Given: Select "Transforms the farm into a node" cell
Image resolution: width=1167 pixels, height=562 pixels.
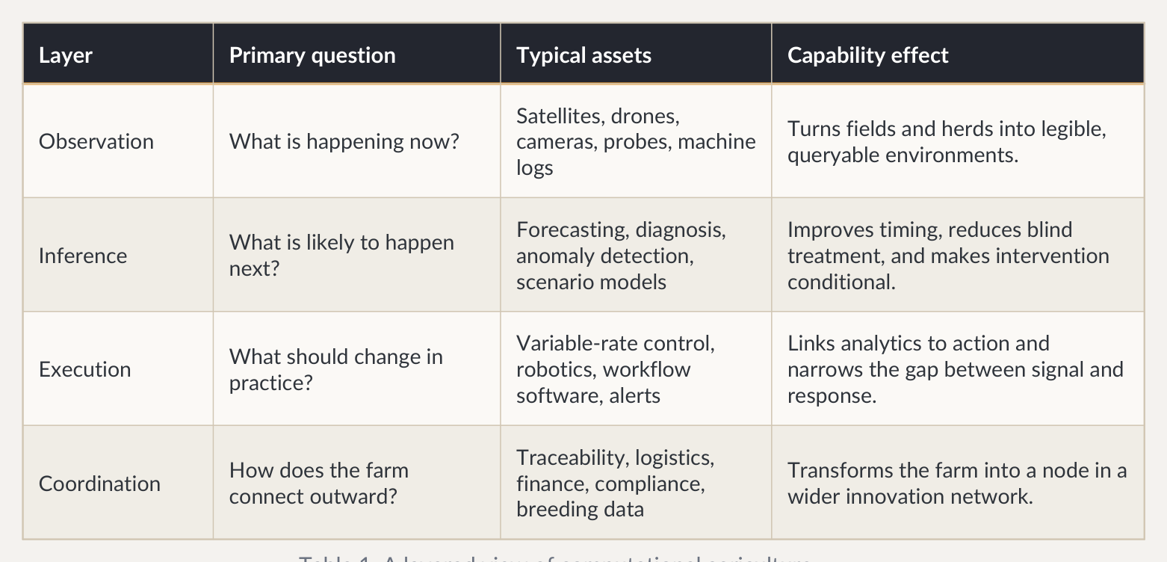Looking at the screenshot, I should click(956, 484).
